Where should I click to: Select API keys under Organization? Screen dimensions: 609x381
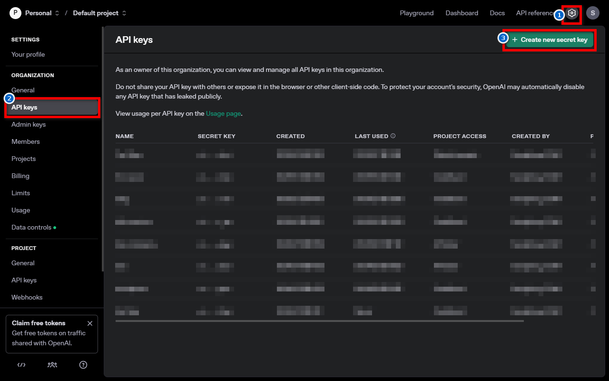pyautogui.click(x=52, y=107)
